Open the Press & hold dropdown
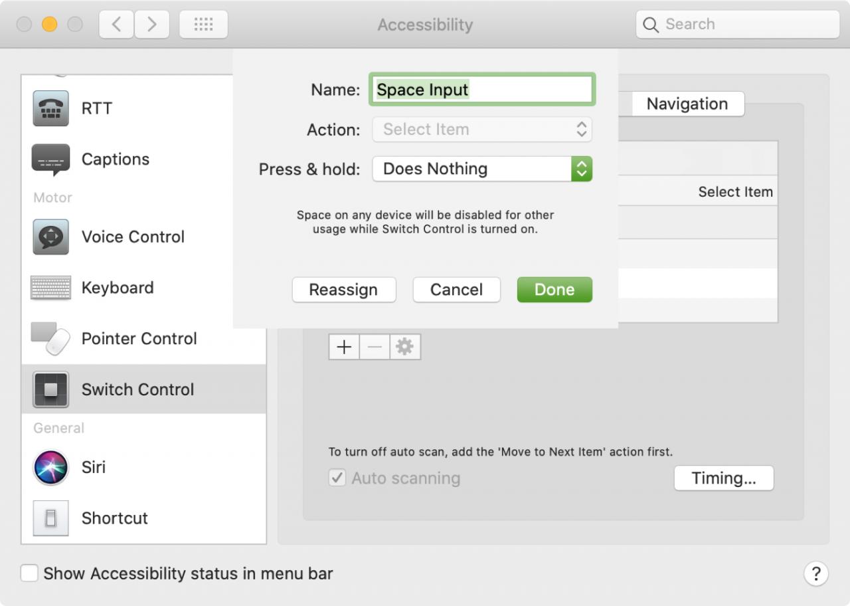Viewport: 850px width, 606px height. click(x=482, y=169)
